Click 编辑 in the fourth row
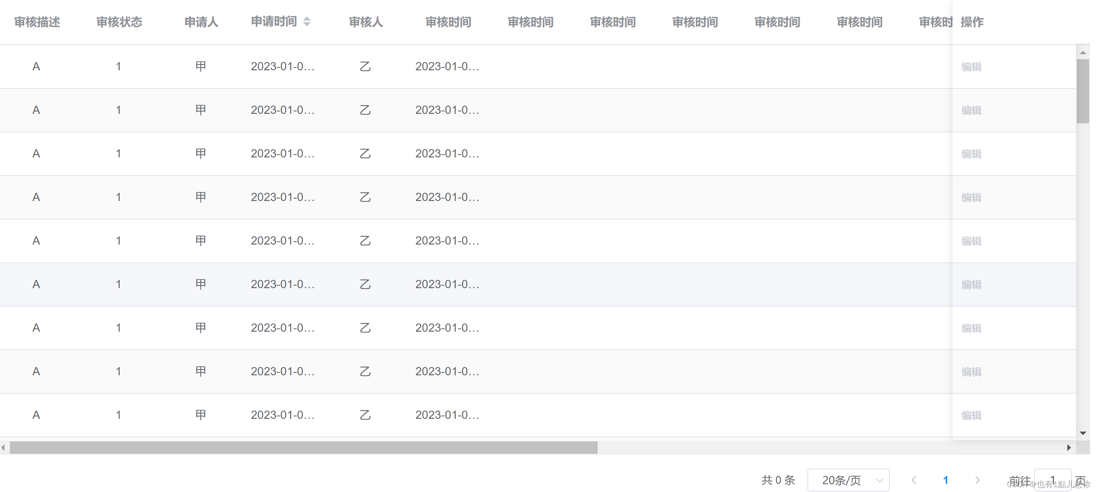The image size is (1097, 492). [x=971, y=197]
